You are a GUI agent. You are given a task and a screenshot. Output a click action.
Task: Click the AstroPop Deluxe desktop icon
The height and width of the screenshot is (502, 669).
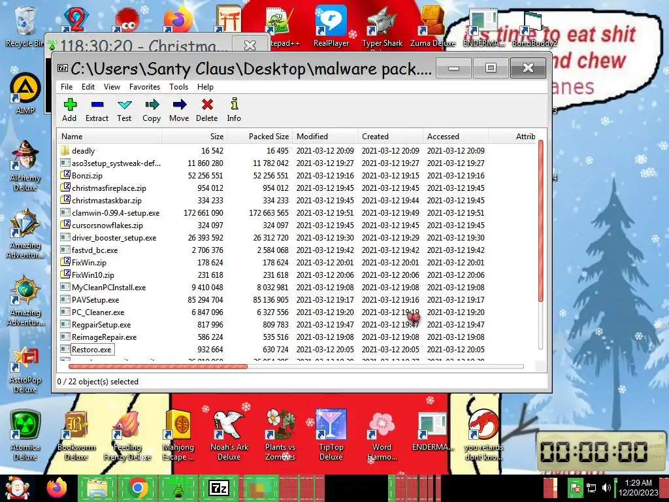(x=25, y=370)
